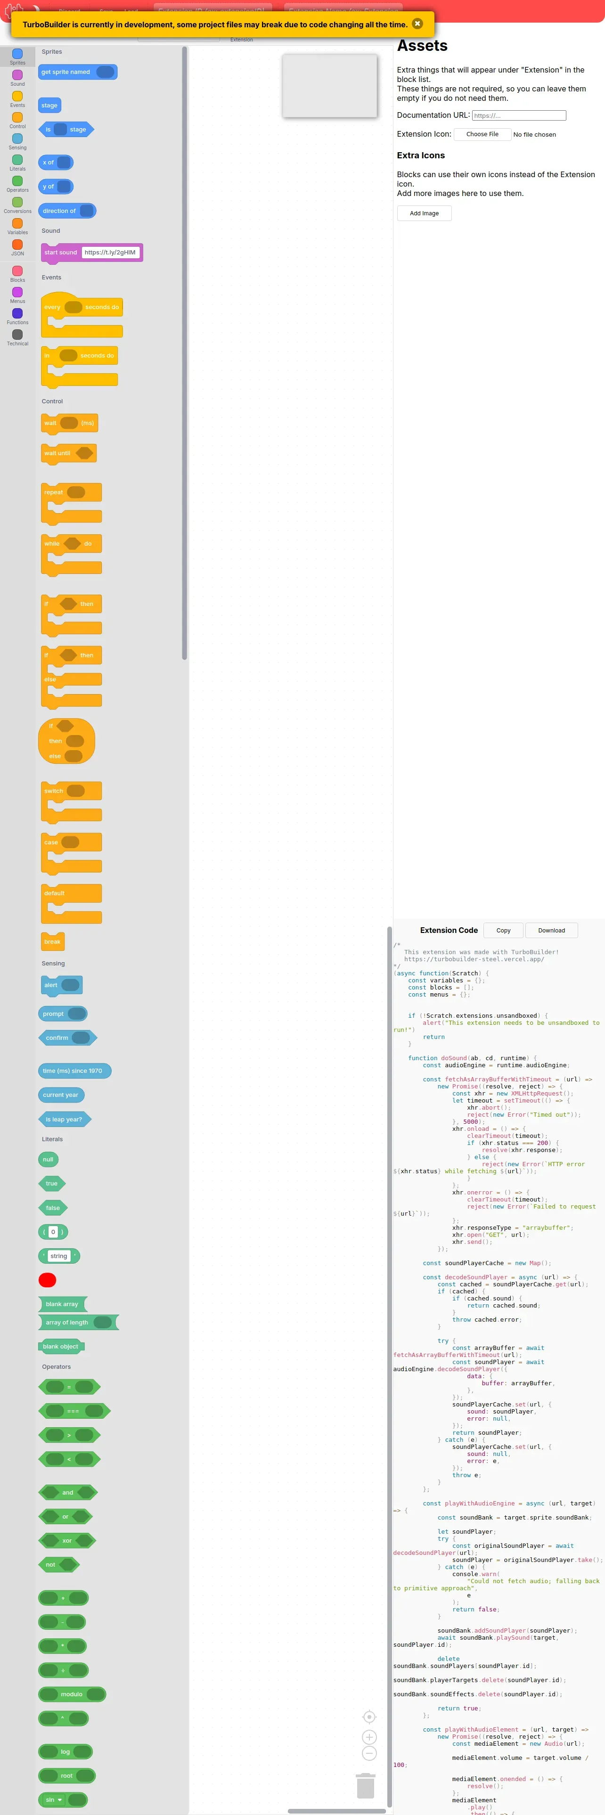Open the Menus category
This screenshot has height=1815, width=605.
coord(17,294)
